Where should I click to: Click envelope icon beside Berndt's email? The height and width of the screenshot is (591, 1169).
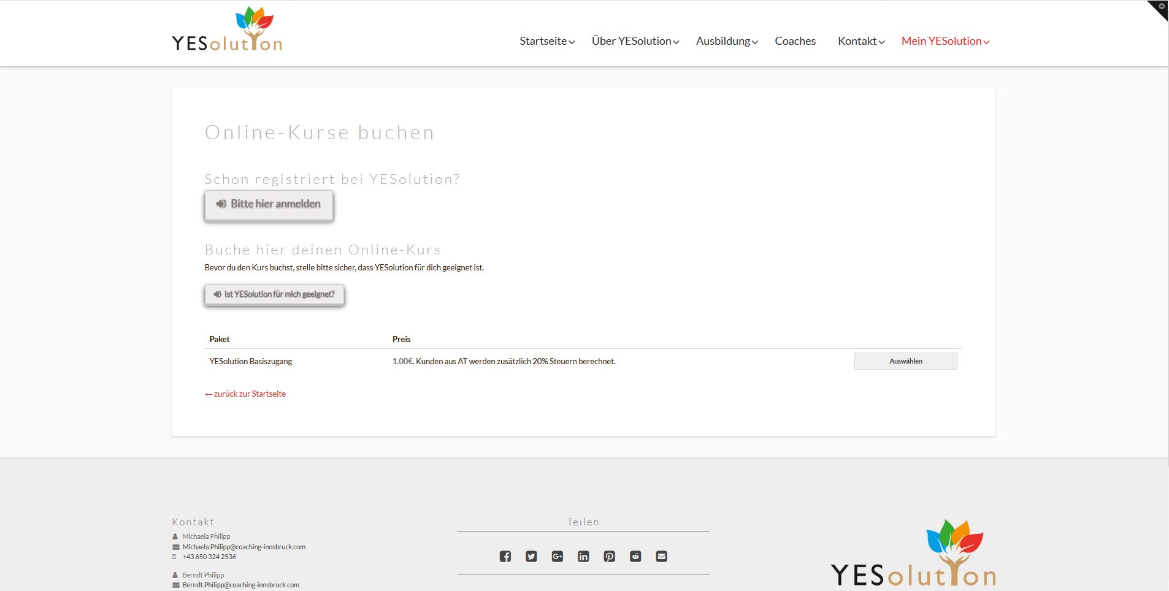click(176, 585)
